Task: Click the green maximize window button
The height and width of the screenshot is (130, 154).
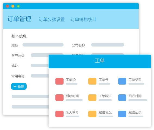Action: click(18, 6)
